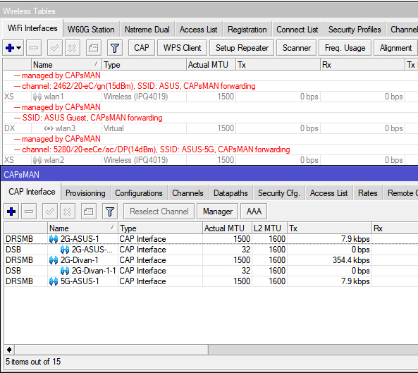Open the Security Profiles tab
The width and height of the screenshot is (418, 373).
coord(355,30)
